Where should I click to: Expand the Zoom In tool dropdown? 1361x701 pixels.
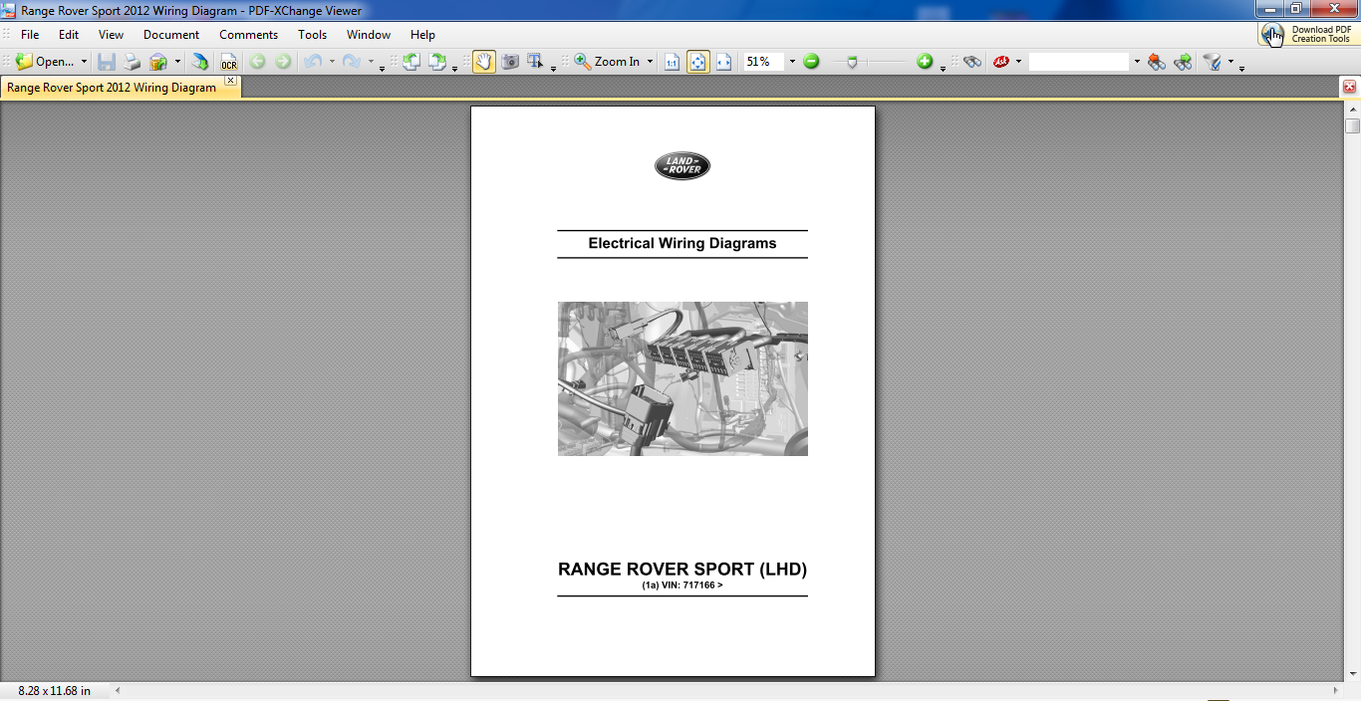pos(650,62)
